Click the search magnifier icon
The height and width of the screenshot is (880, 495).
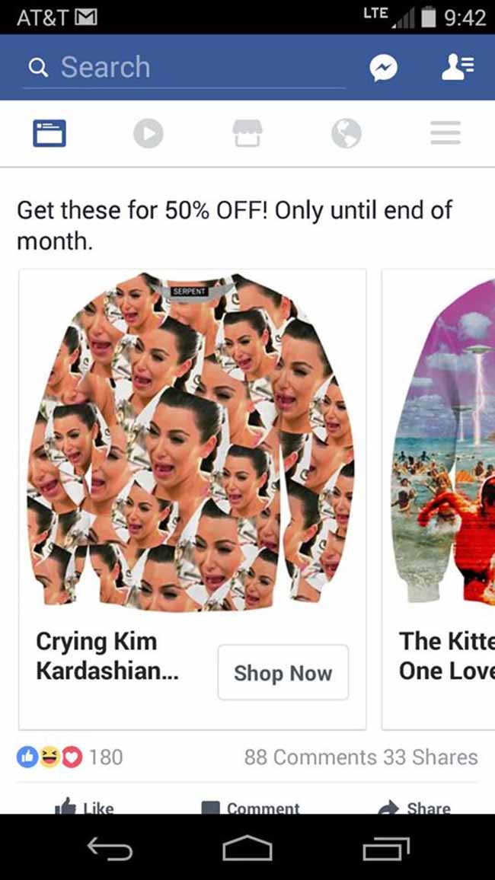tap(37, 68)
